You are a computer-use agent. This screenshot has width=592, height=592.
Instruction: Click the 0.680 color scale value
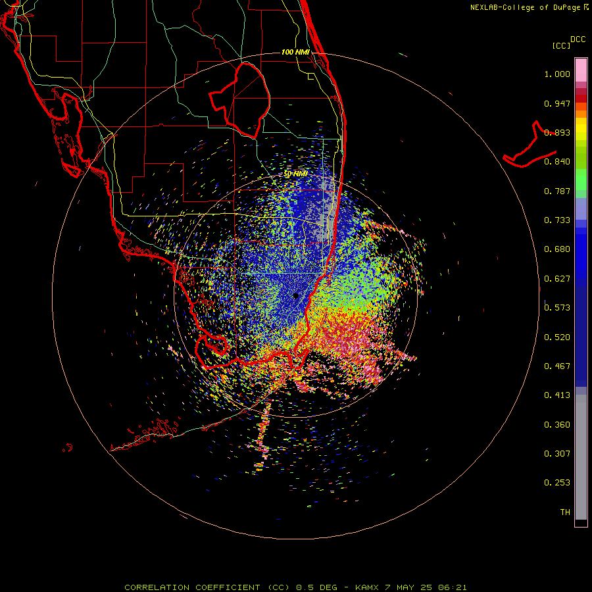(x=557, y=249)
